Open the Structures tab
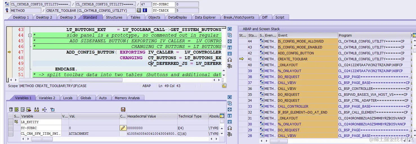This screenshot has height=144, width=416. 114,17
